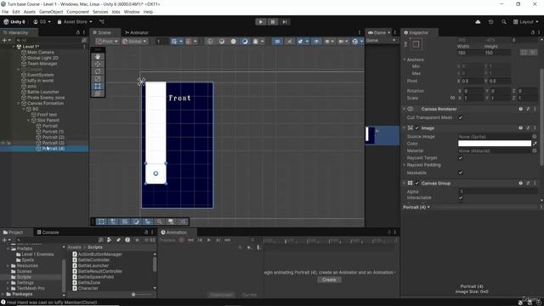
Task: Open the account GS dropdown
Action: (x=42, y=22)
